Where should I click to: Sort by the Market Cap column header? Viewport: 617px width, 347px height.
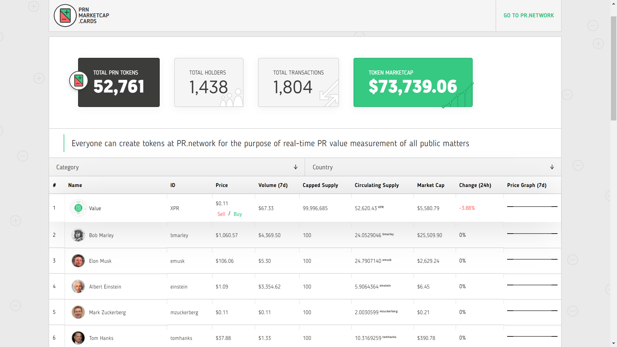431,185
